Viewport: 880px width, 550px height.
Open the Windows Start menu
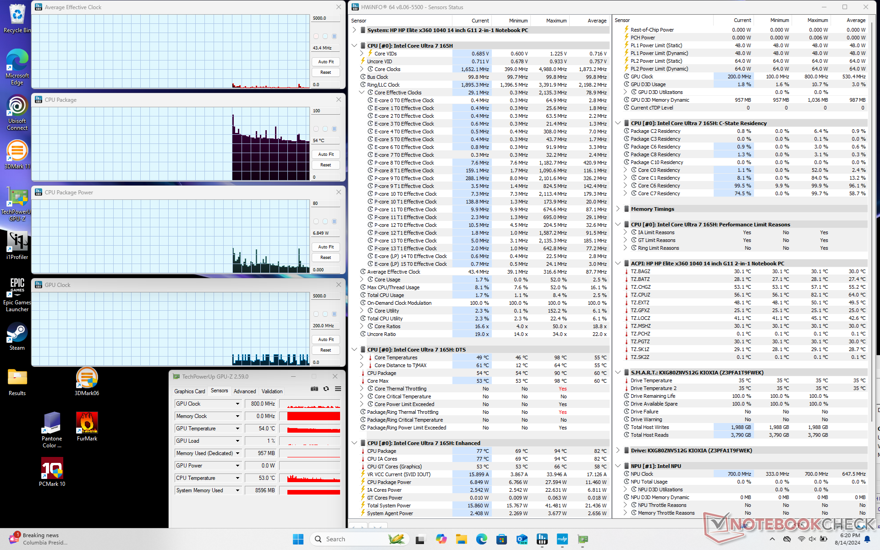298,539
